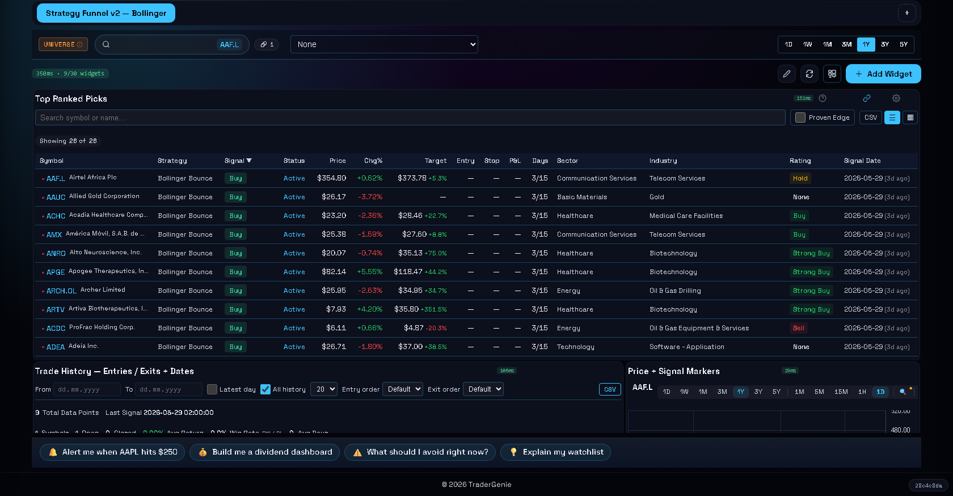Select the global 5Y range tab

(904, 44)
